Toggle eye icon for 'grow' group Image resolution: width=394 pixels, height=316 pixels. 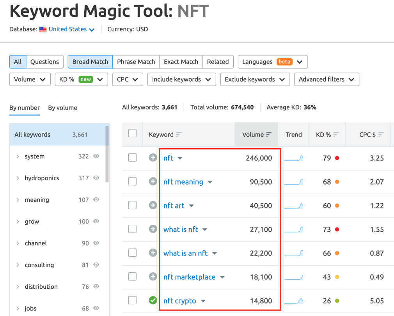(x=96, y=221)
